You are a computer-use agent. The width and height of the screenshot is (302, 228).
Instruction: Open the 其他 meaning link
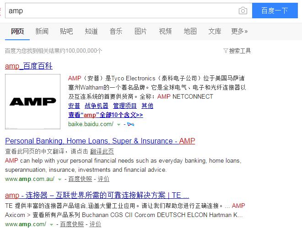point(147,106)
